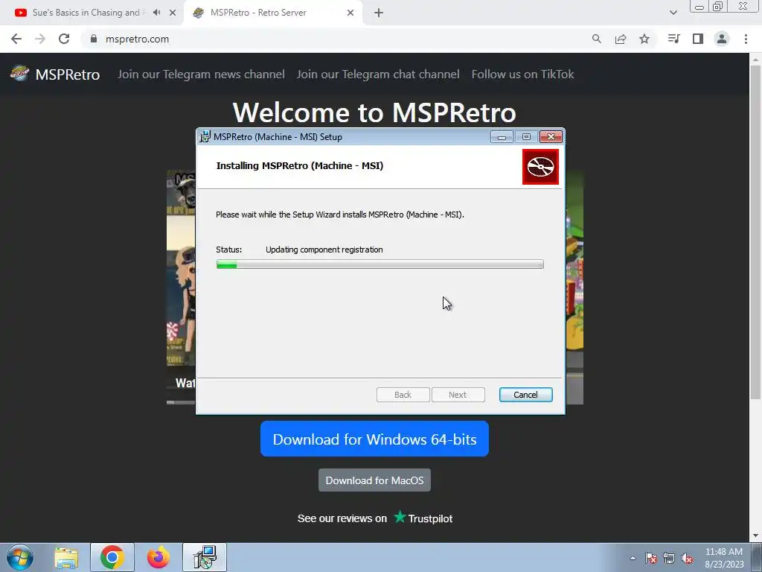Select the MSPRetro - Retro Server tab
Screen dimensions: 762x572
(x=272, y=13)
